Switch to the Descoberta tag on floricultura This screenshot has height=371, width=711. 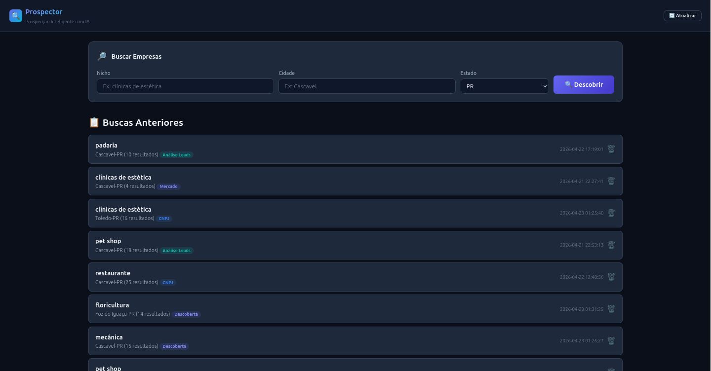[186, 314]
